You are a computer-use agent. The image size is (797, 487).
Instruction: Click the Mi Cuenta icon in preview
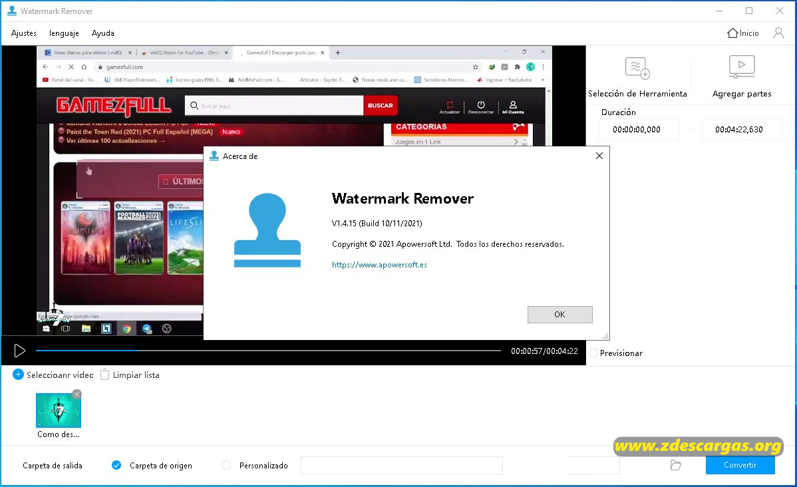[513, 106]
